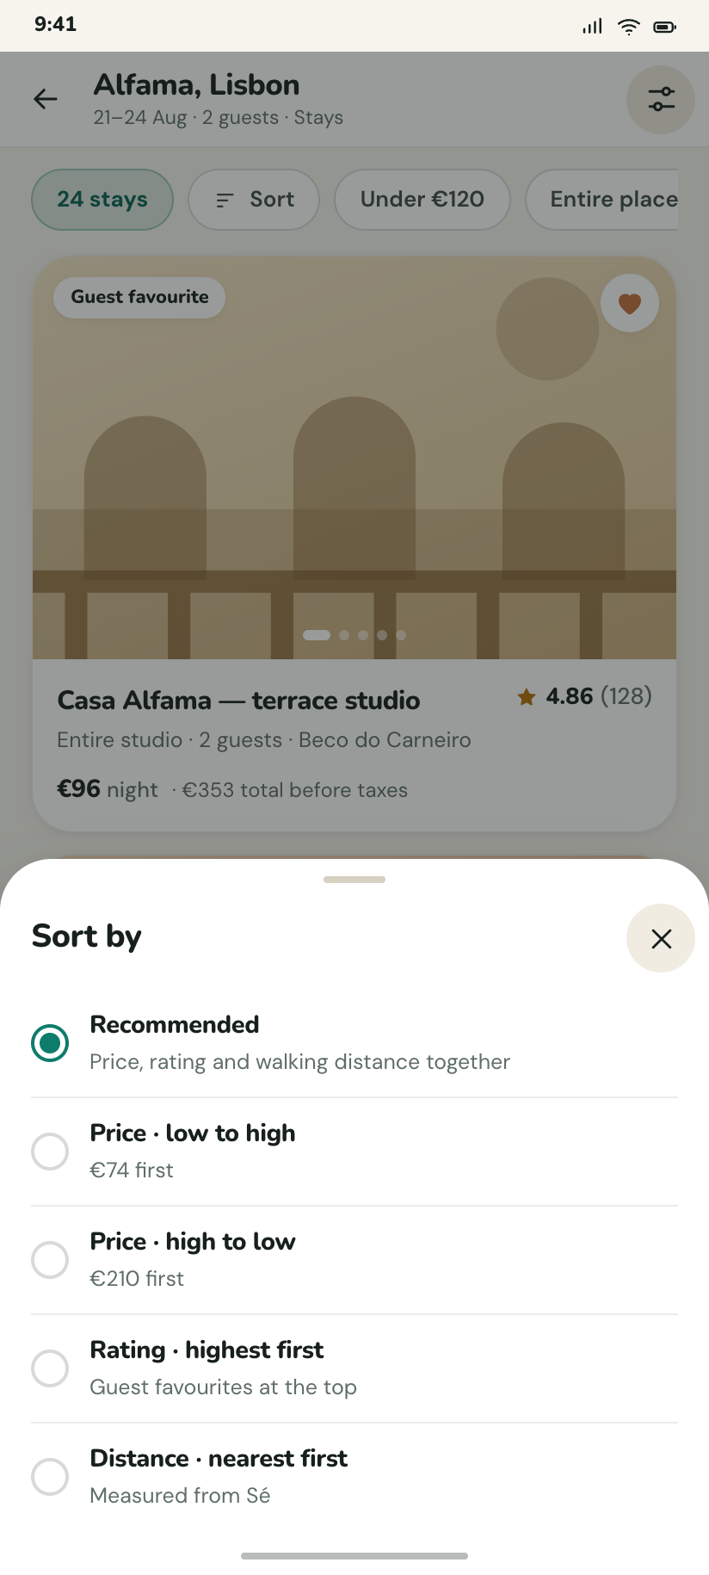This screenshot has height=1575, width=709.
Task: Open Casa Alfama terrace studio listing
Action: coord(238,701)
